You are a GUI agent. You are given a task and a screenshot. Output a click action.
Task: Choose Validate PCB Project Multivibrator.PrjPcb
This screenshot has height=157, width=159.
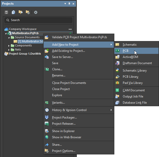click(x=79, y=37)
